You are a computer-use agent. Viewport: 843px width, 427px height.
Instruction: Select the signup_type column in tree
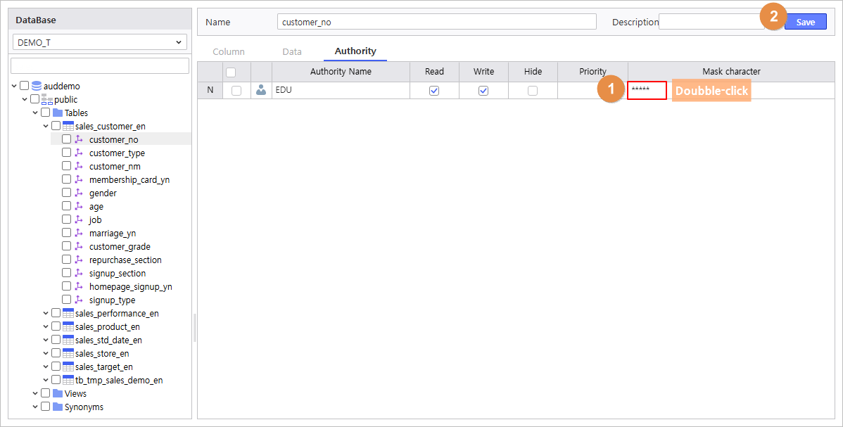coord(112,300)
